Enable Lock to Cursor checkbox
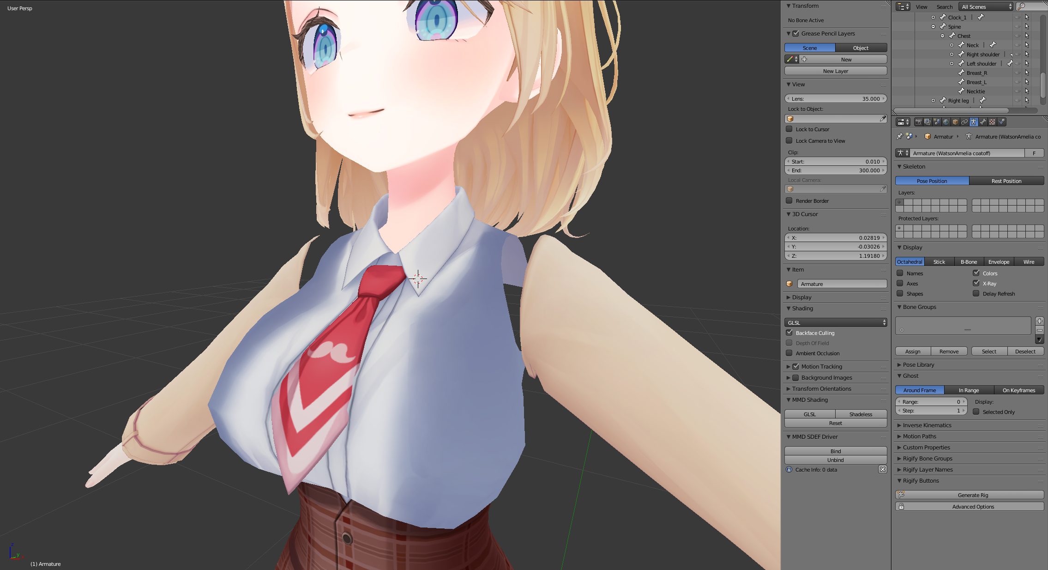1048x570 pixels. click(x=789, y=129)
